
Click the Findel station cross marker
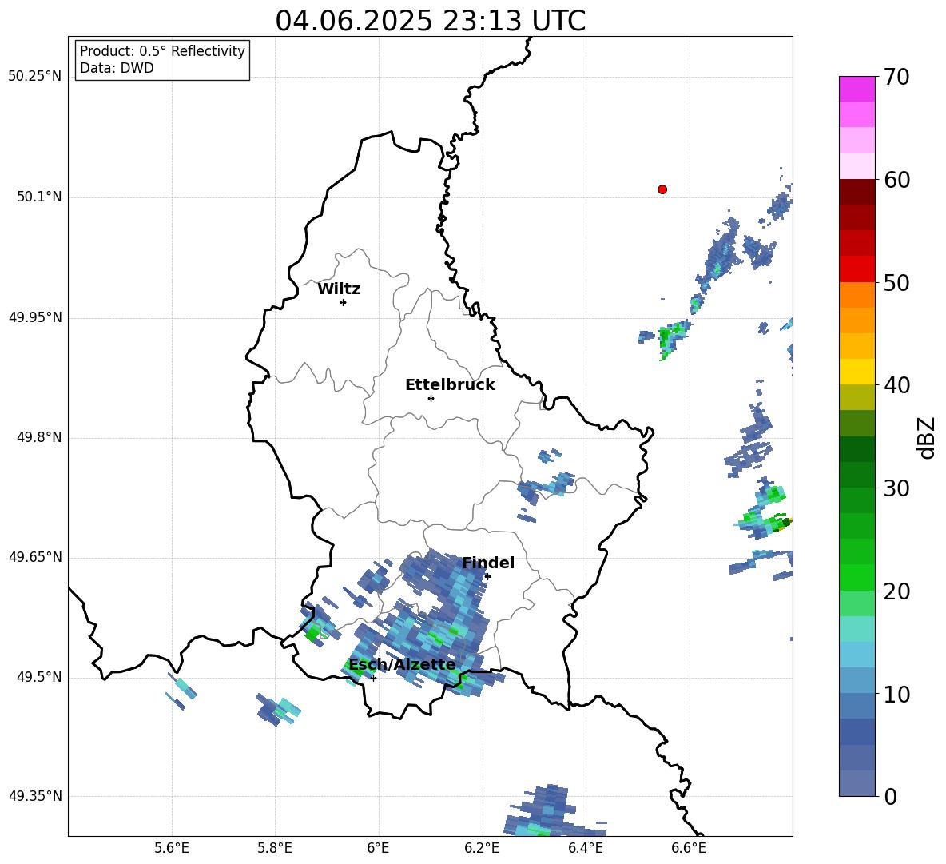tap(487, 576)
